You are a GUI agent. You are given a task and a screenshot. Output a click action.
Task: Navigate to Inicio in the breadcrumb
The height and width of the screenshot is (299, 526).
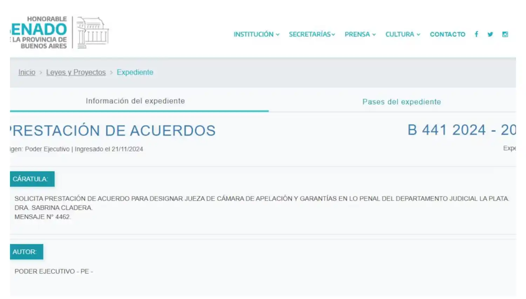pyautogui.click(x=27, y=72)
